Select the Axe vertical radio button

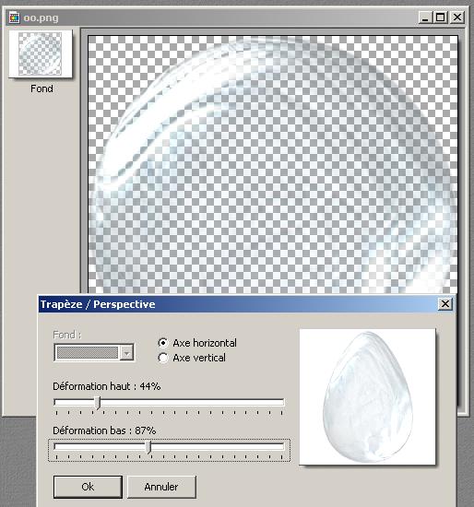tap(163, 358)
